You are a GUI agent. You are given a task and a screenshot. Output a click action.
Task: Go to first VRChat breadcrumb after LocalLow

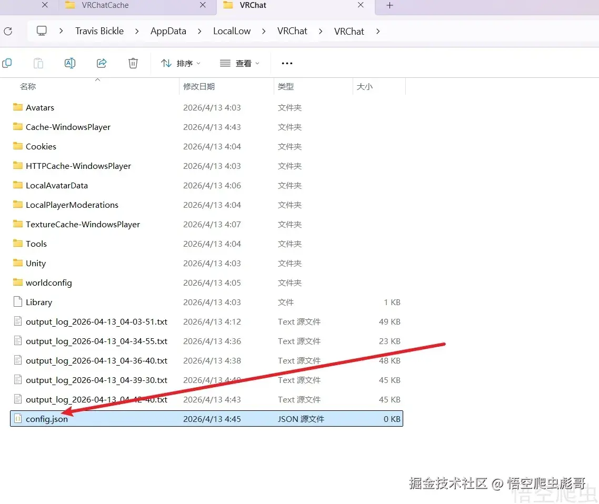click(292, 32)
